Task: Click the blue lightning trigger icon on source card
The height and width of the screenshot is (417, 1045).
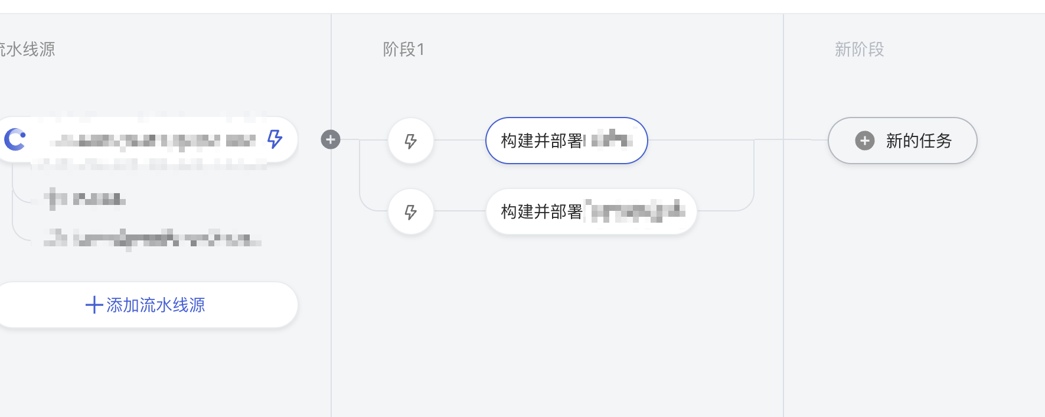Action: [275, 139]
